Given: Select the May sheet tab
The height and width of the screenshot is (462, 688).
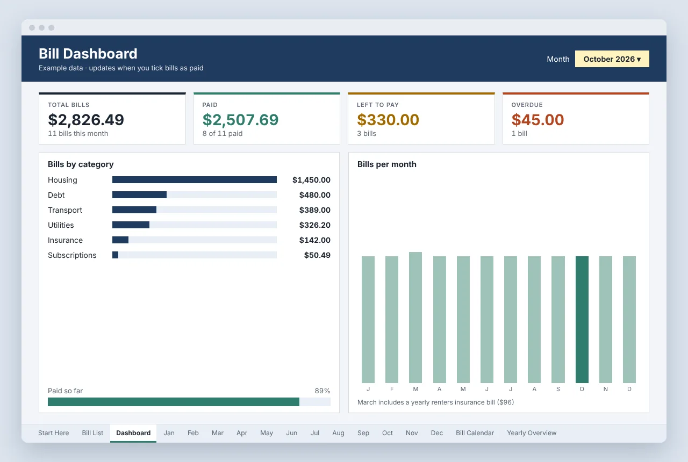Looking at the screenshot, I should tap(267, 433).
